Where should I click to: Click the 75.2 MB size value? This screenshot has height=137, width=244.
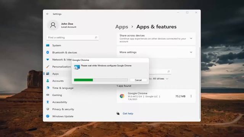[x=180, y=96]
